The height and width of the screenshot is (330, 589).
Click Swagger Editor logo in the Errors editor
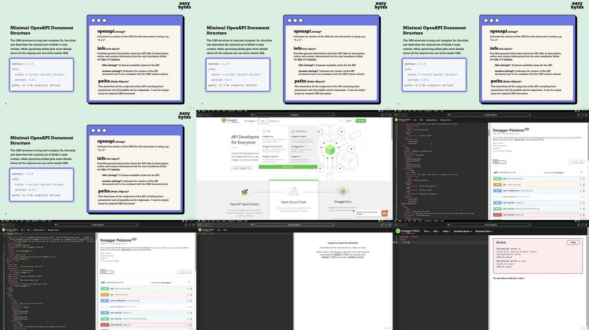(408, 231)
